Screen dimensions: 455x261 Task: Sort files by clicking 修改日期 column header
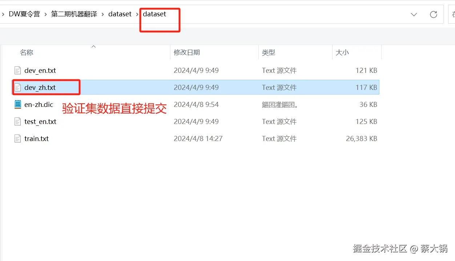point(187,52)
